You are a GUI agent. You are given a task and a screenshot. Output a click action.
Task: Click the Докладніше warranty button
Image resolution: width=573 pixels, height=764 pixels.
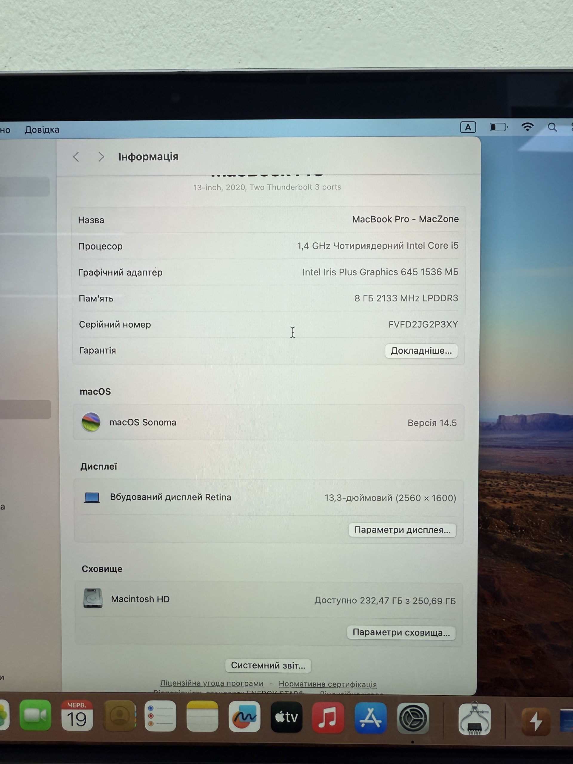(421, 351)
